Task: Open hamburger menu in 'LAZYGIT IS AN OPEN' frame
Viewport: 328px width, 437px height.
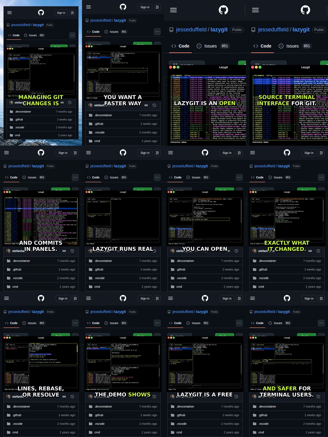Action: click(x=173, y=10)
